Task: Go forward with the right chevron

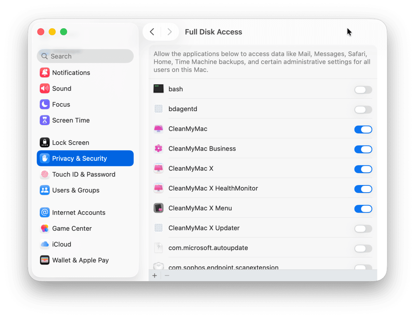Action: click(x=169, y=32)
